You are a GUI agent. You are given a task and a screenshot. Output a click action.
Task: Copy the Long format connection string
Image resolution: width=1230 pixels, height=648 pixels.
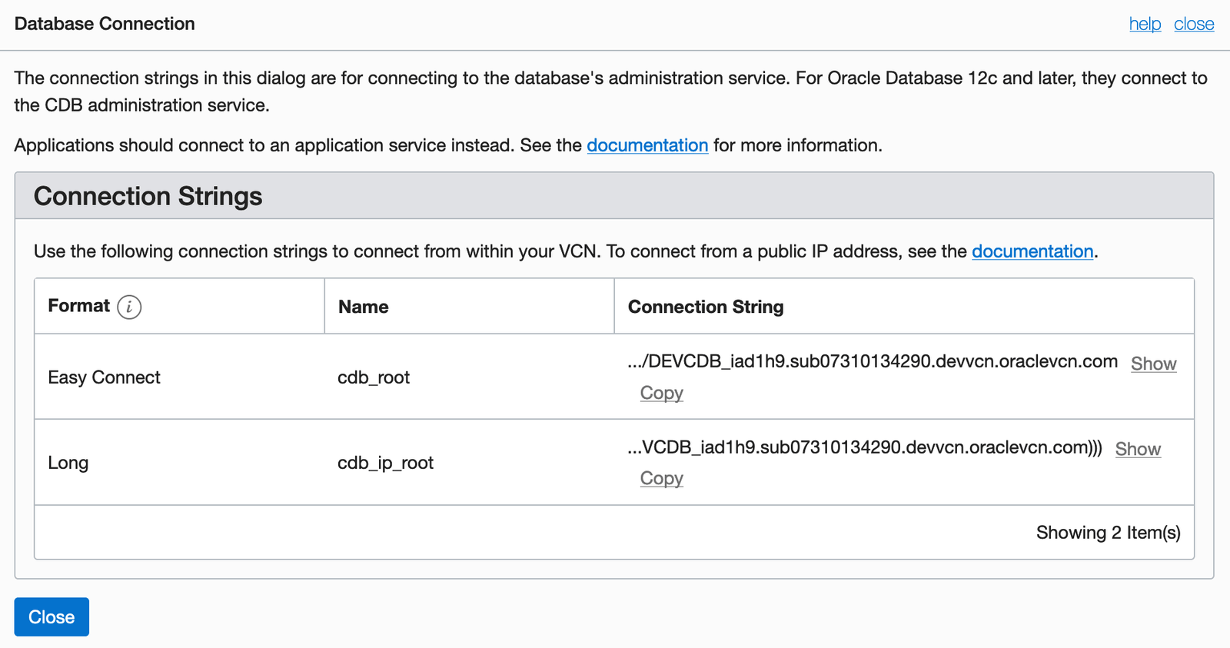pos(661,478)
